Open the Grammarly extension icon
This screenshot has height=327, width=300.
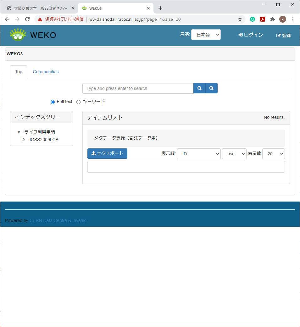point(253,19)
